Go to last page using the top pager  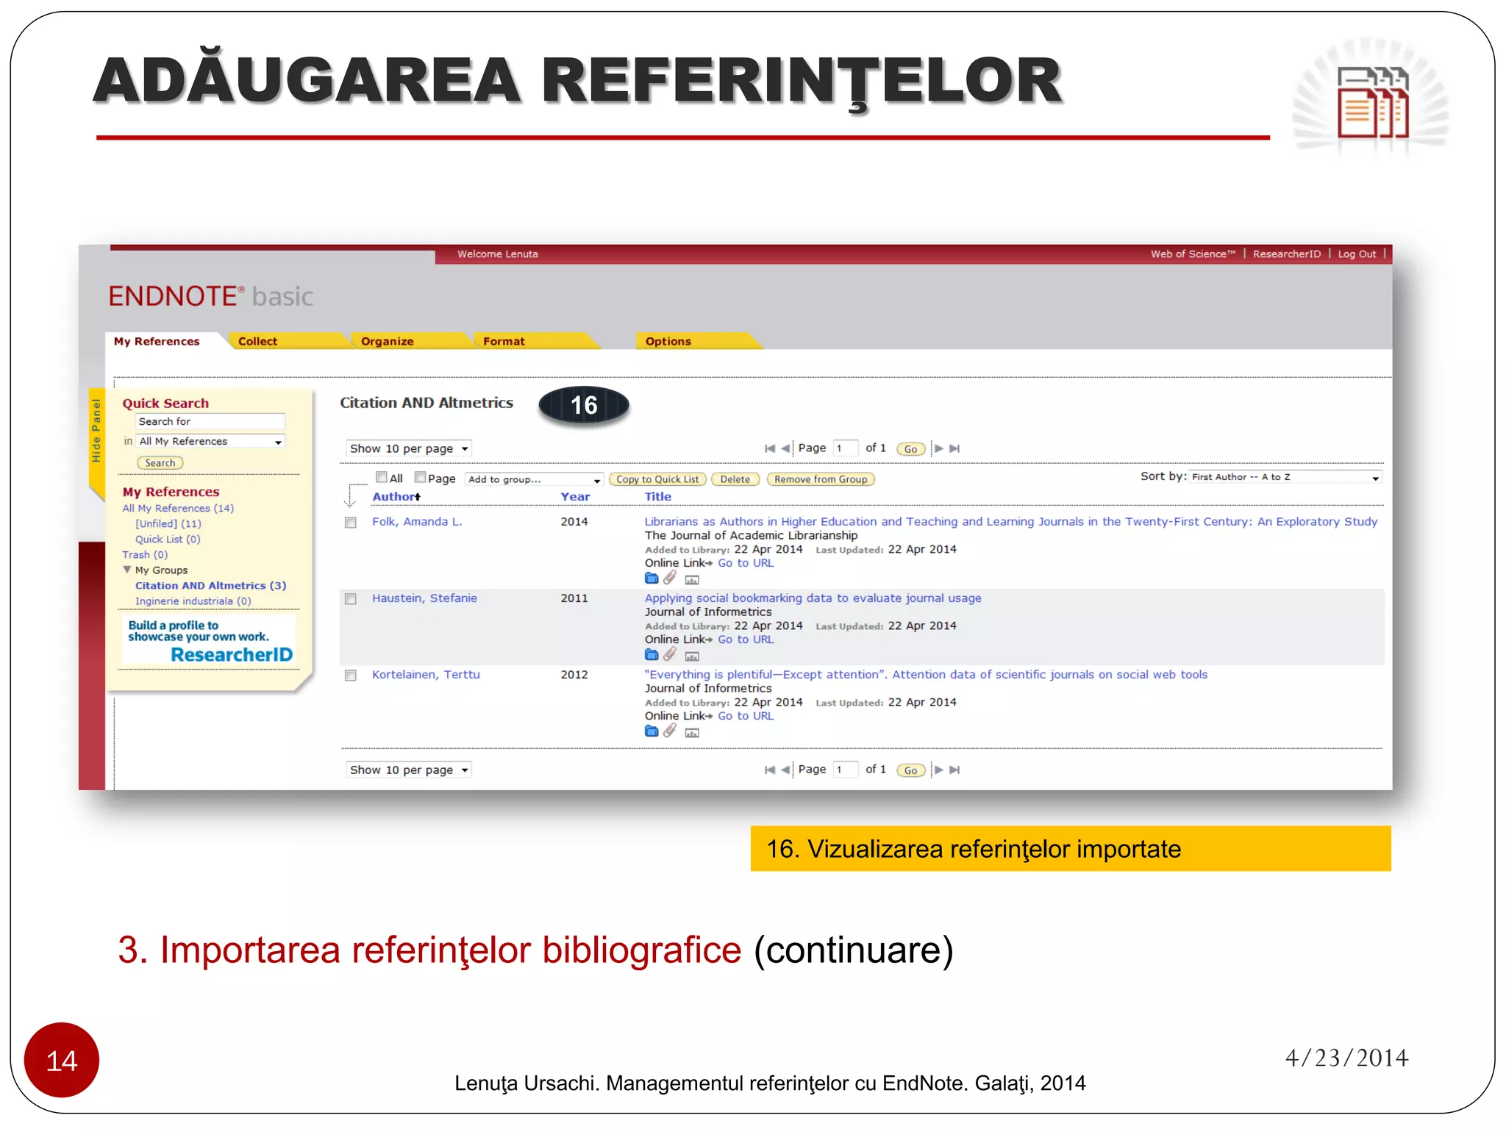pos(954,448)
